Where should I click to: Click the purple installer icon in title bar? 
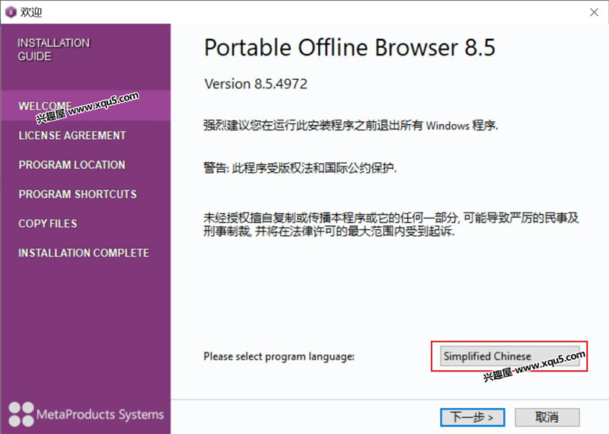[11, 12]
